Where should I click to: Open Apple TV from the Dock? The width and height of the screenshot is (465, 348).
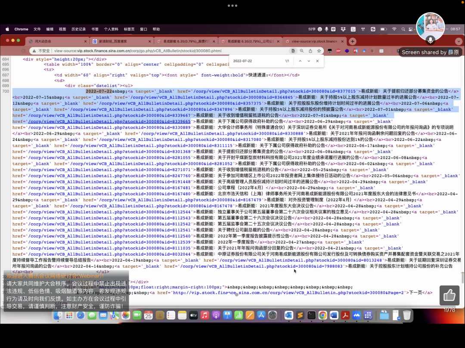click(193, 315)
